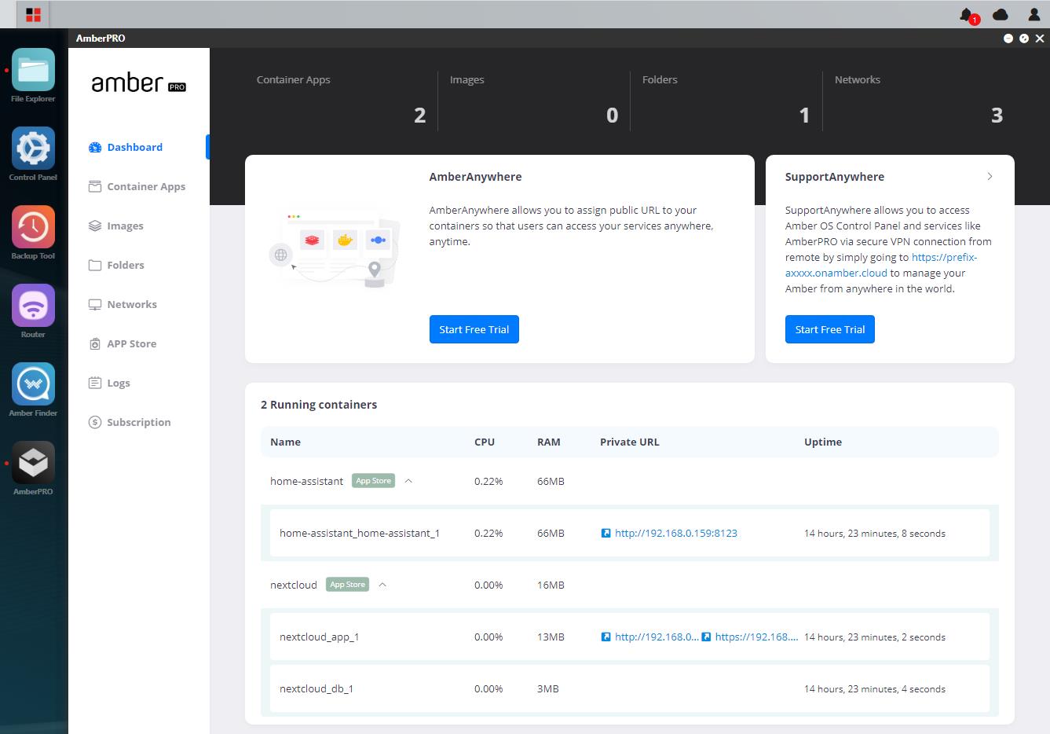
Task: Open the Router app icon
Action: click(33, 306)
